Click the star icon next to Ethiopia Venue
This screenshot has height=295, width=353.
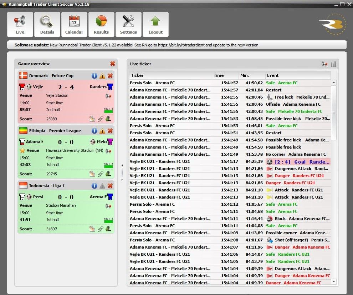tap(22, 150)
